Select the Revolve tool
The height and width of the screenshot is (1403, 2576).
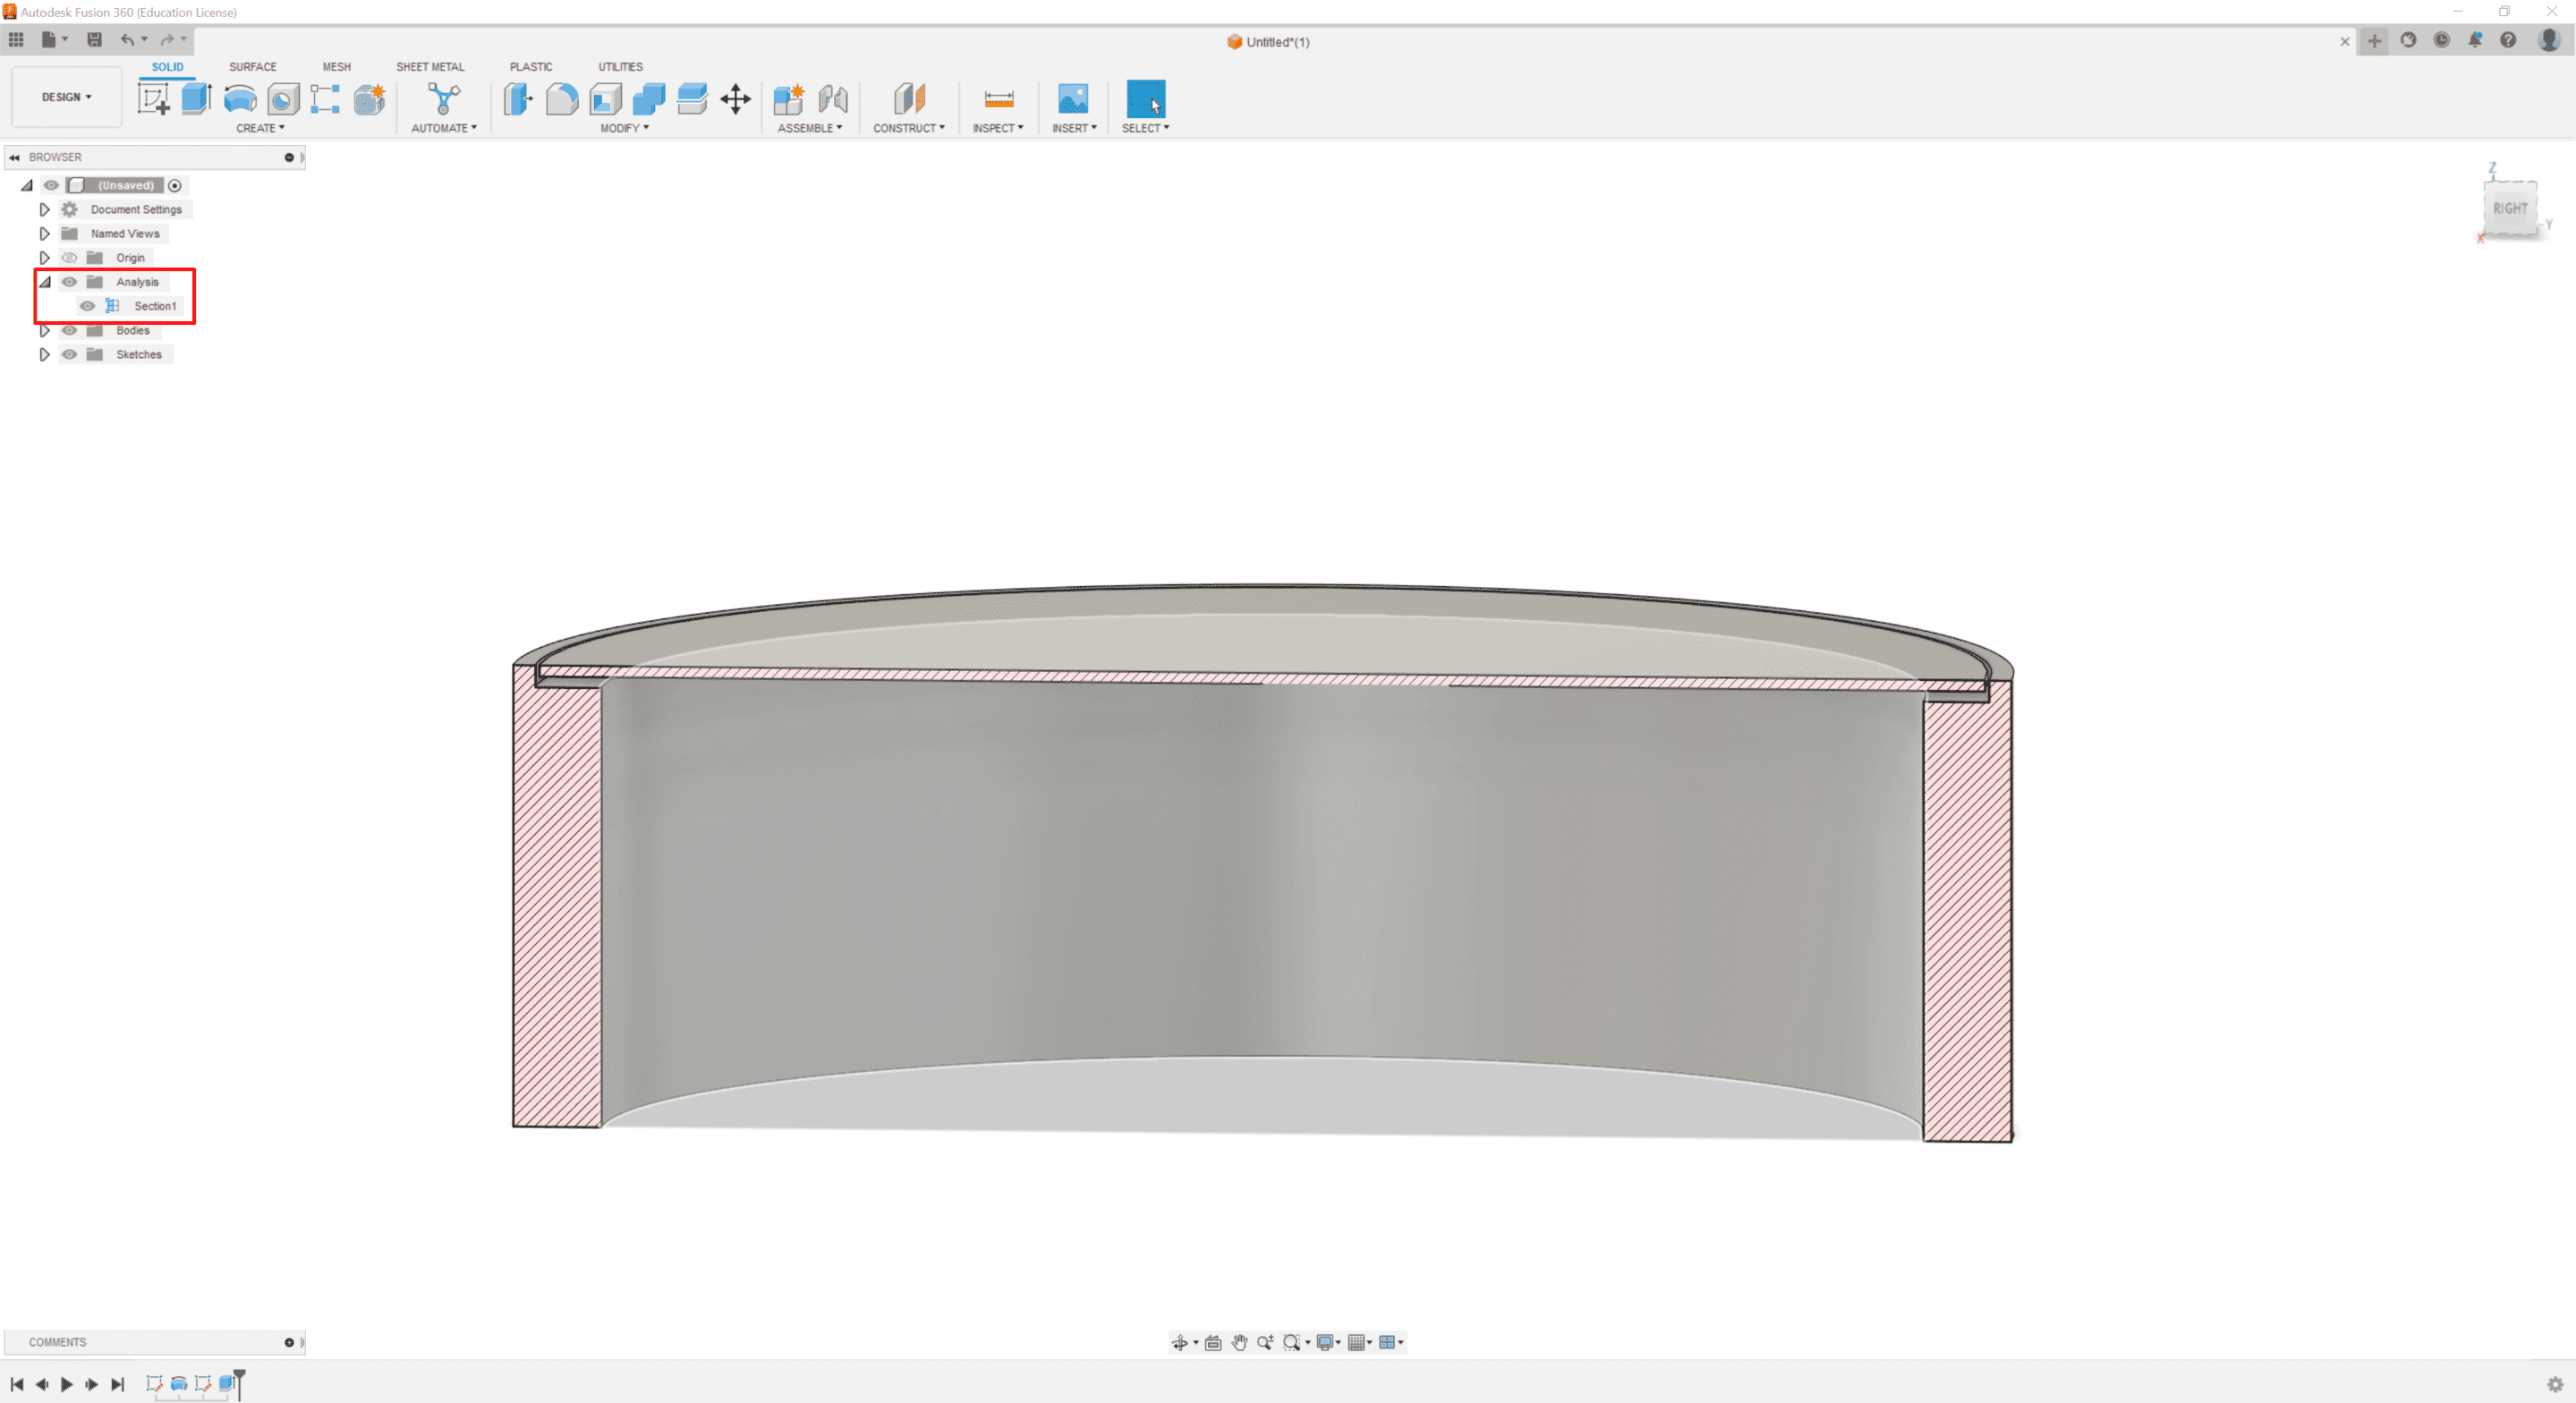click(x=240, y=99)
